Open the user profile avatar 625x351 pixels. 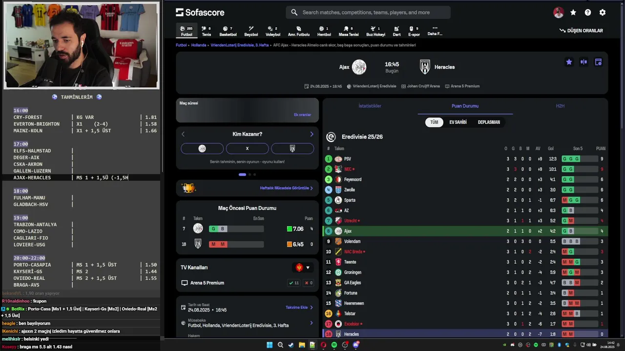coord(559,13)
